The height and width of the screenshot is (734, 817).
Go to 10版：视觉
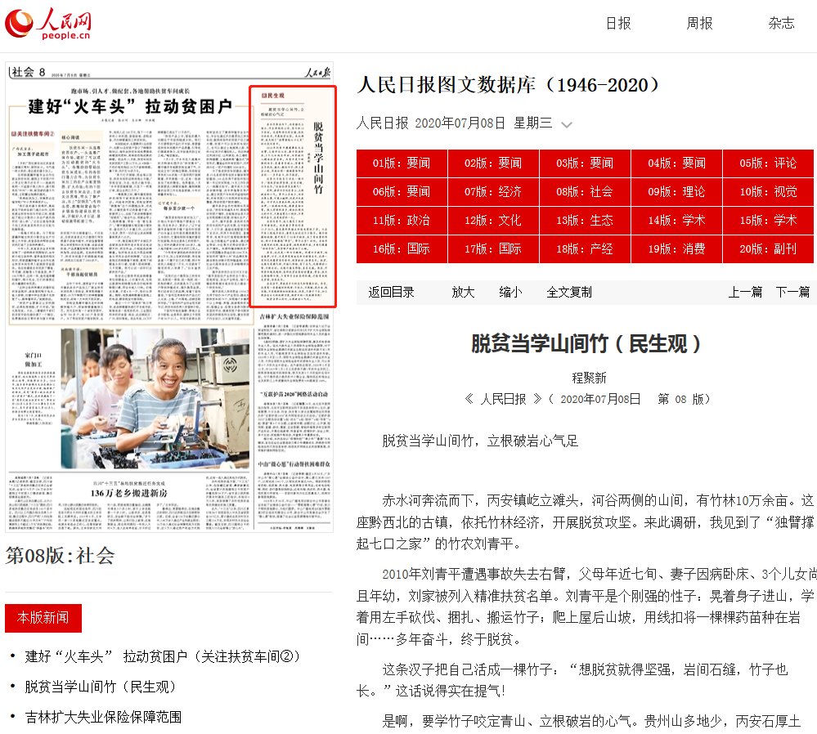tap(769, 192)
